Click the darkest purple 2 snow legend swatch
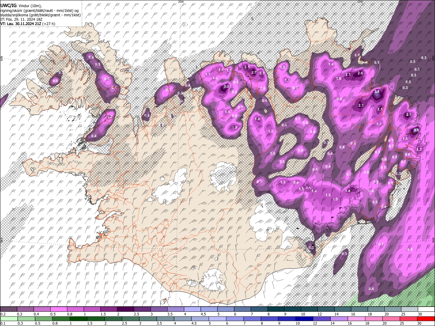 click(125, 309)
